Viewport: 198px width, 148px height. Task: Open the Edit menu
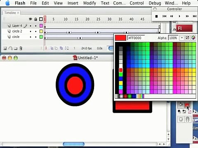[45, 3]
